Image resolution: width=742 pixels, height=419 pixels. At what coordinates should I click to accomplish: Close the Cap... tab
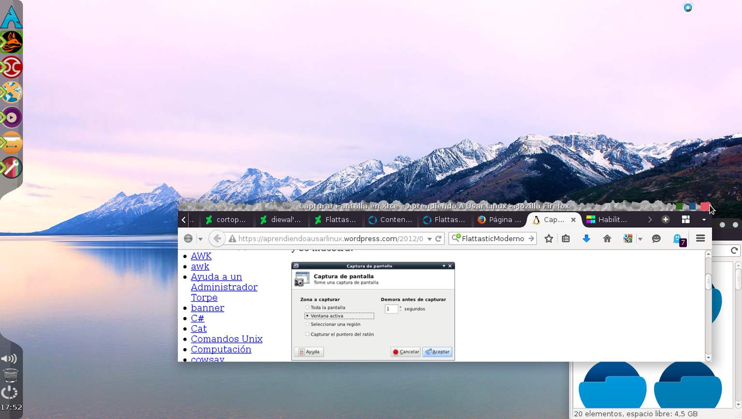point(573,219)
